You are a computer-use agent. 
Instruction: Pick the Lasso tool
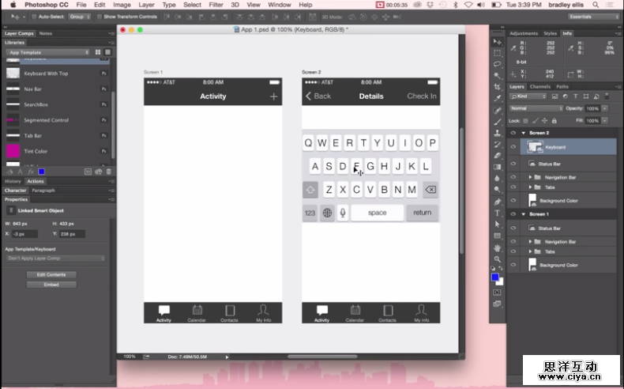tap(498, 64)
